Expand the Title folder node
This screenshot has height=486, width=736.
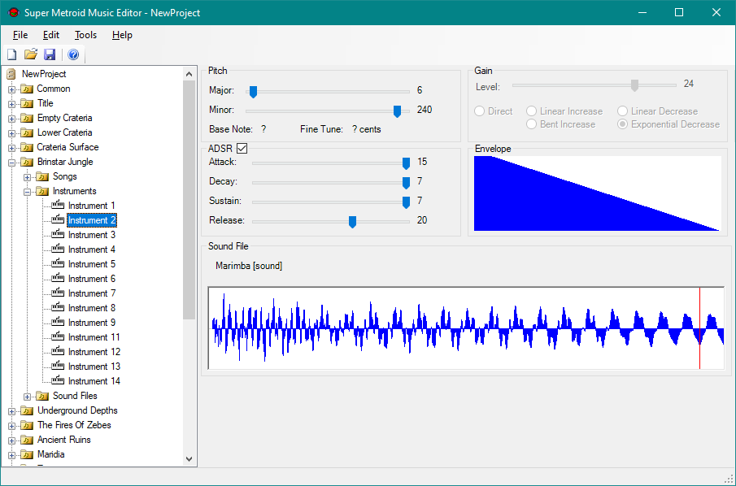pos(11,104)
